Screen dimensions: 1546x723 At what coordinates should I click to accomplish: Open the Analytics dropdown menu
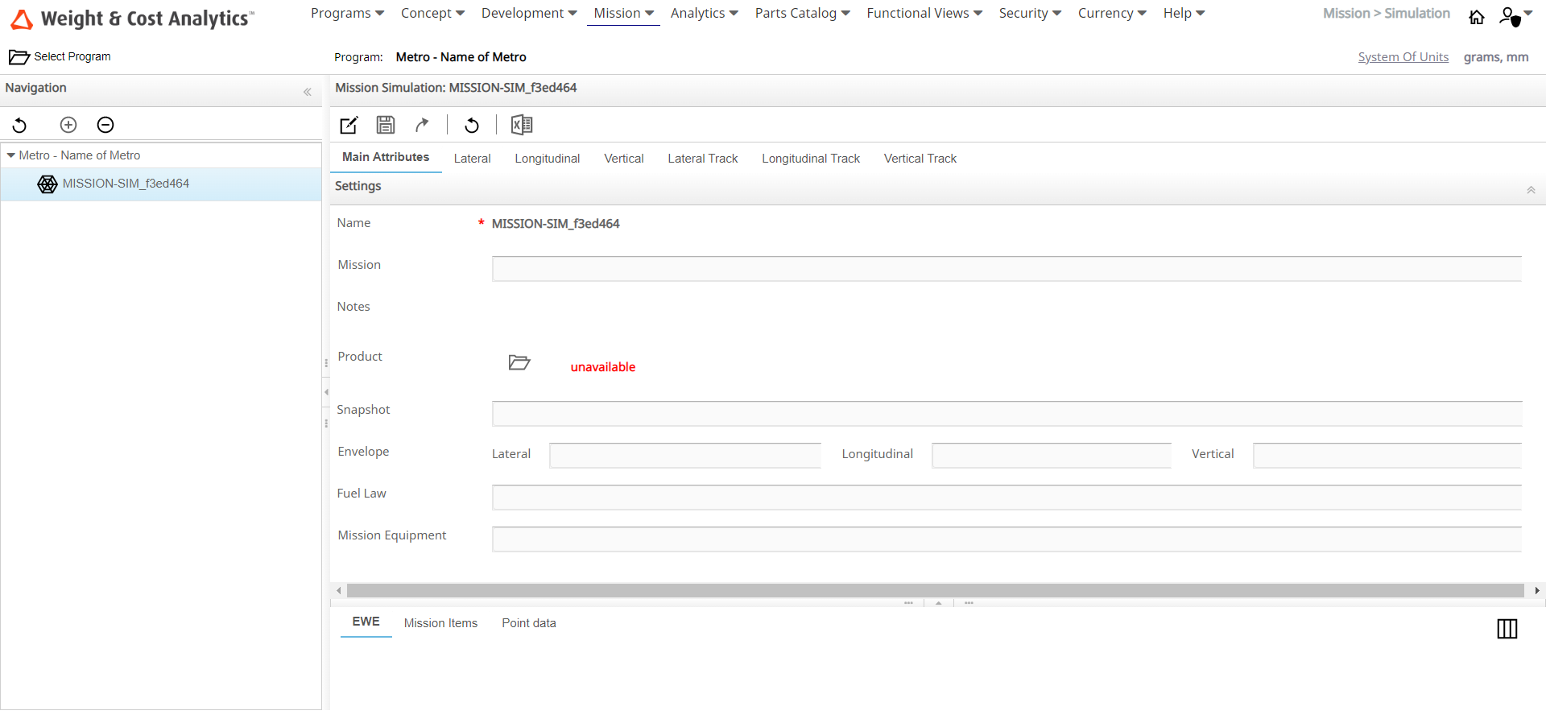[704, 14]
